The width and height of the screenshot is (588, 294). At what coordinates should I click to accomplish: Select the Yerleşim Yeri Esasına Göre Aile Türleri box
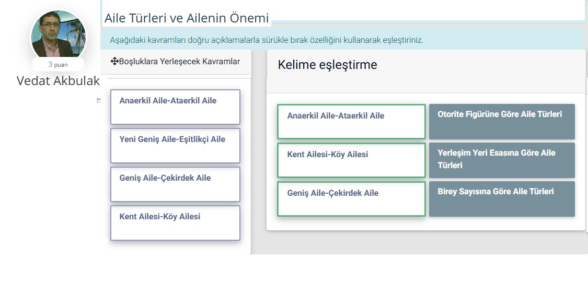[502, 160]
